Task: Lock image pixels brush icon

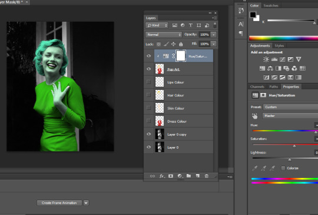Action: pos(166,44)
